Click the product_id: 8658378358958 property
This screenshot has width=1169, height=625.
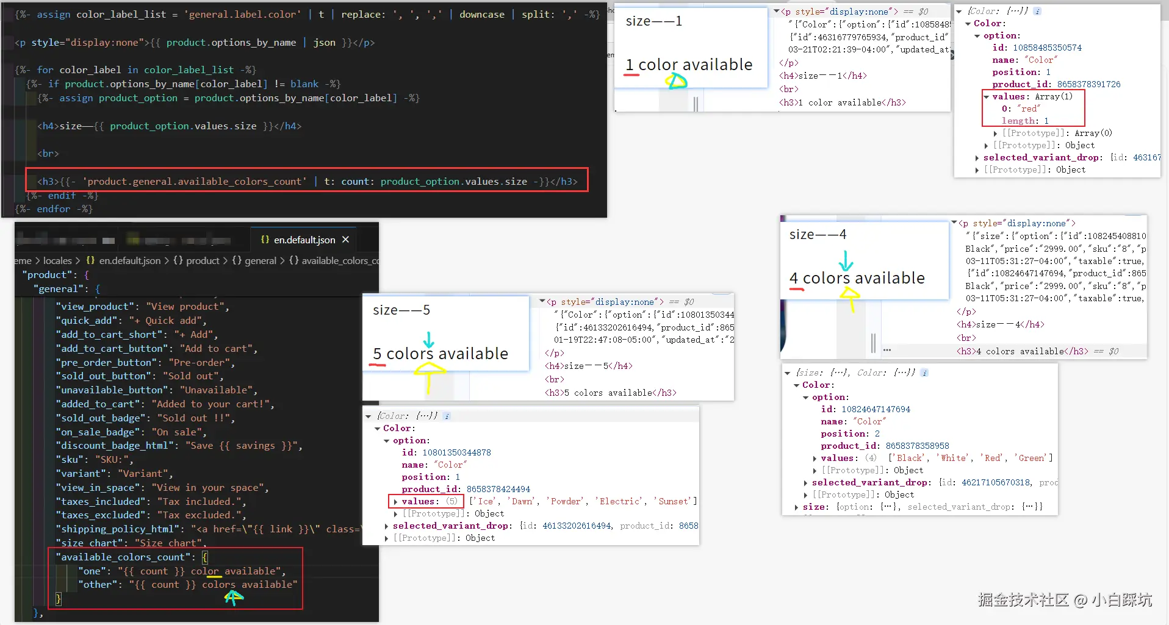tap(885, 446)
